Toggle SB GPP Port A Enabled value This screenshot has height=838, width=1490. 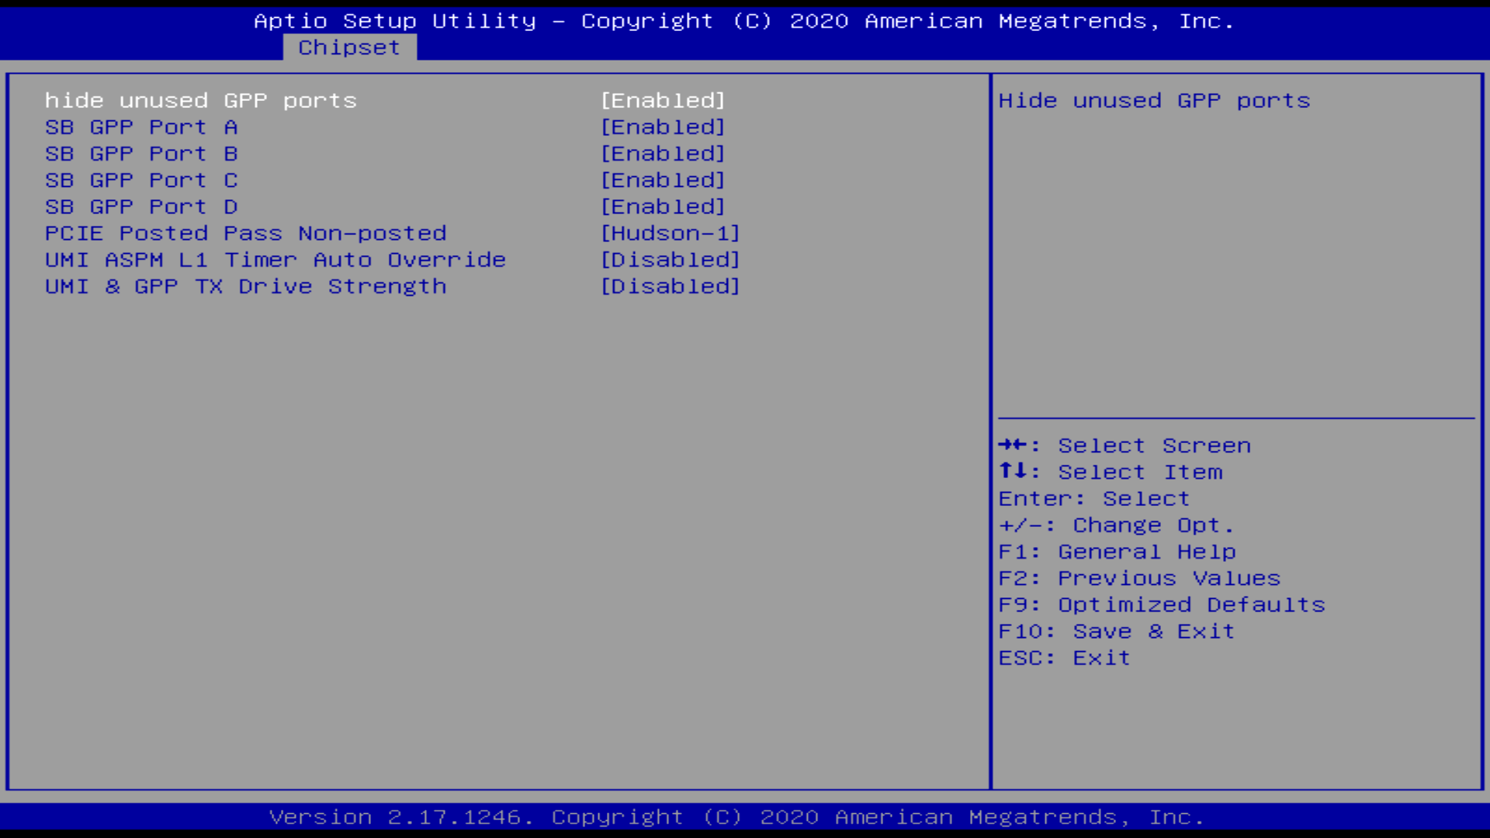pyautogui.click(x=663, y=127)
